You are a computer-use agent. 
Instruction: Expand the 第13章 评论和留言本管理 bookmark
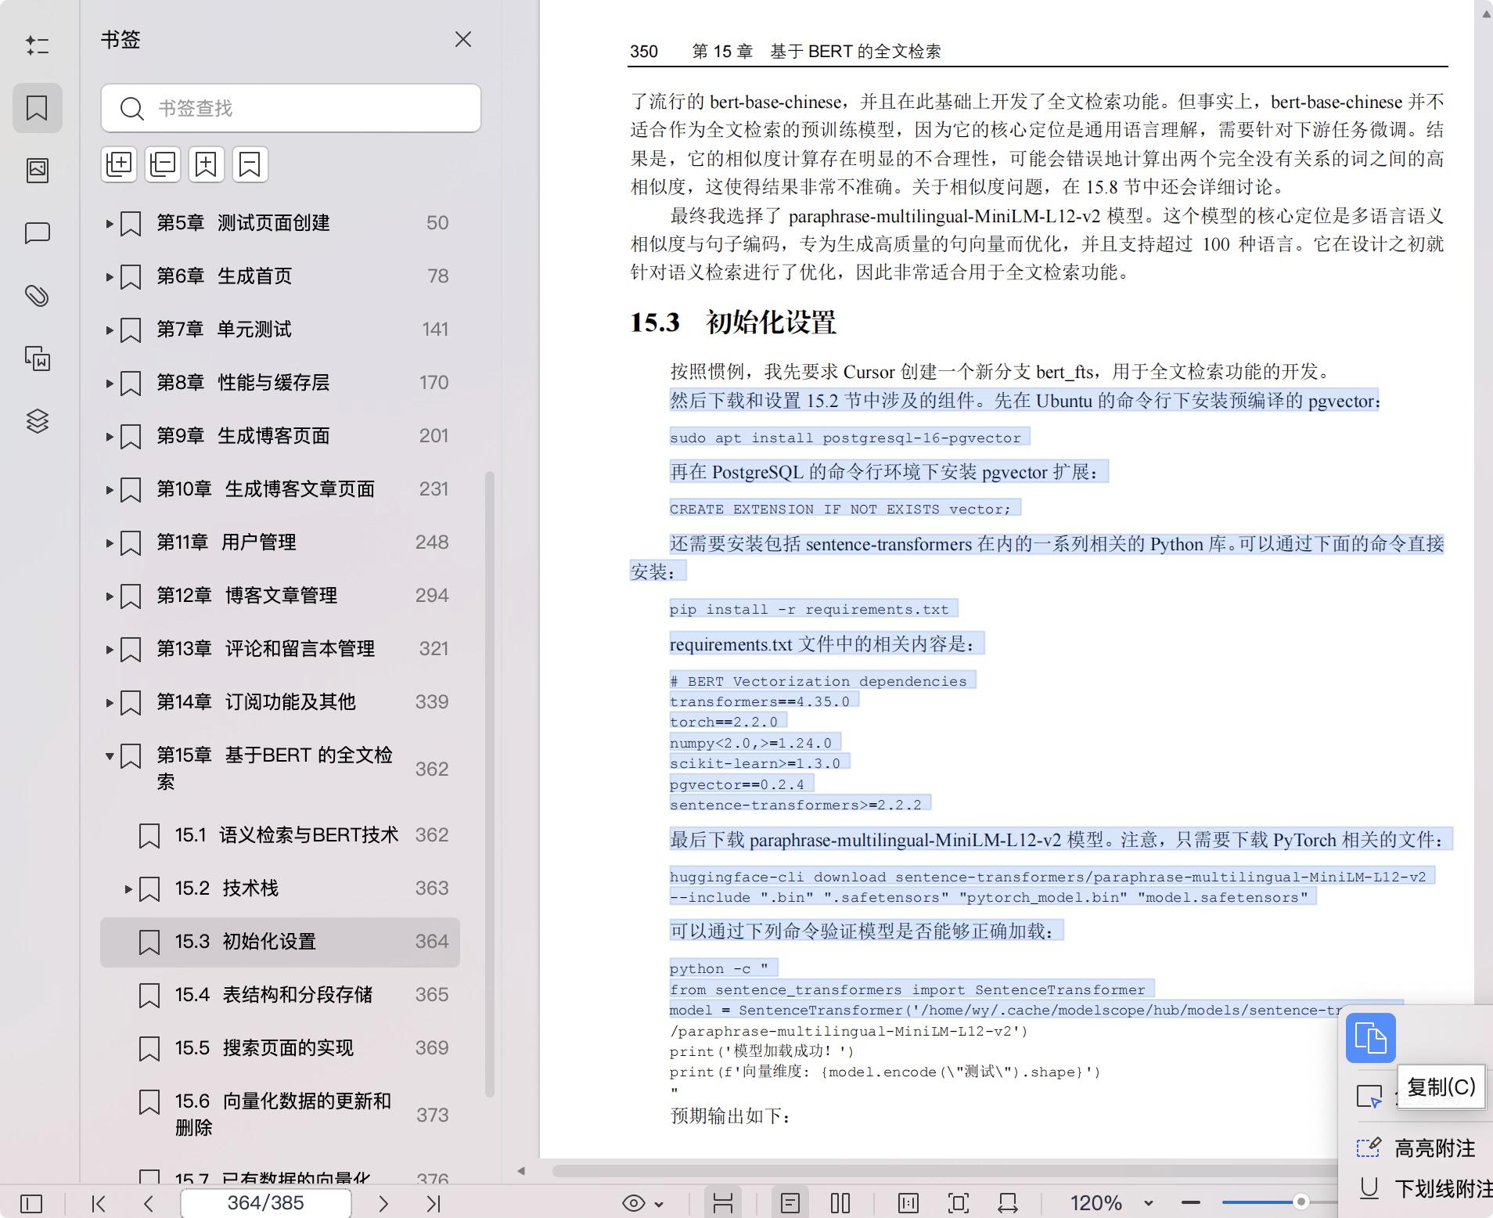[110, 650]
